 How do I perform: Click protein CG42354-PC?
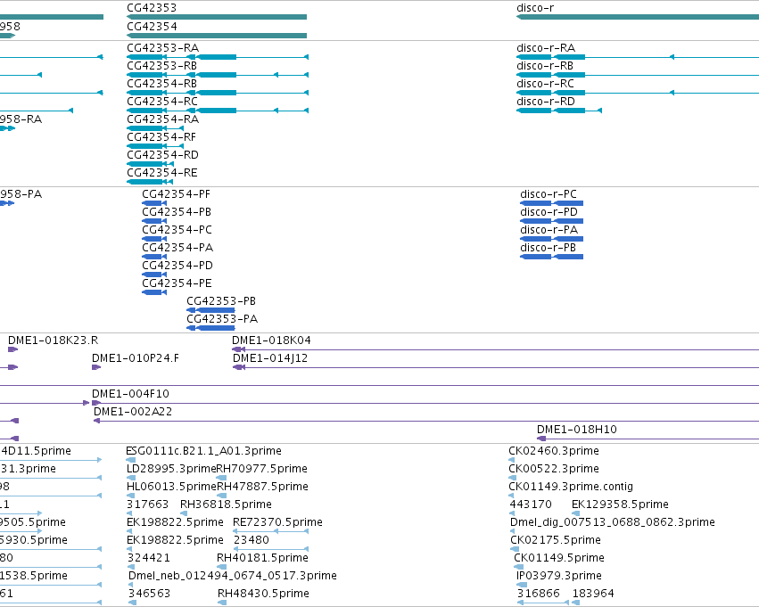pyautogui.click(x=177, y=230)
